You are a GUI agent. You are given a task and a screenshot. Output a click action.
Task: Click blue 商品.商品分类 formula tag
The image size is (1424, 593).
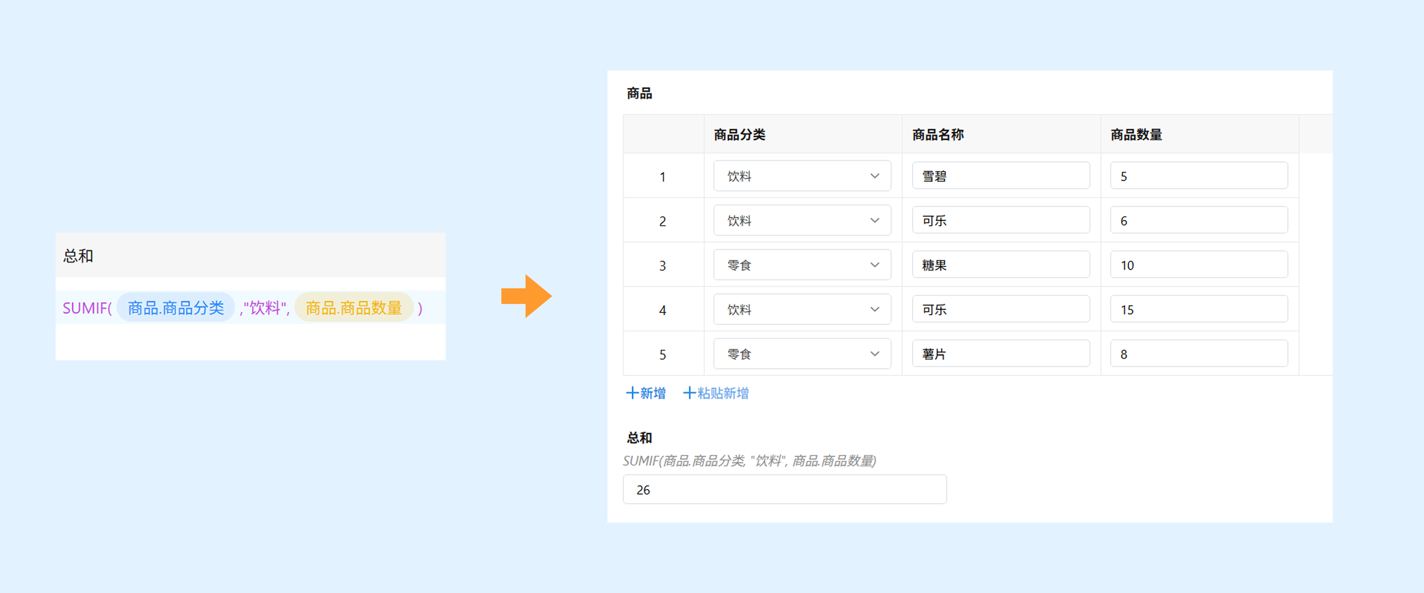[176, 308]
